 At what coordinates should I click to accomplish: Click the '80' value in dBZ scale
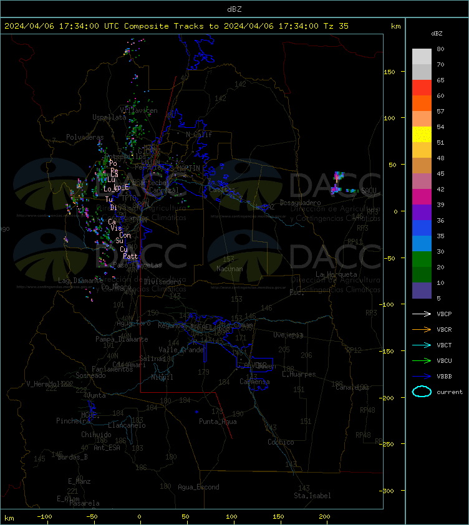(440, 49)
